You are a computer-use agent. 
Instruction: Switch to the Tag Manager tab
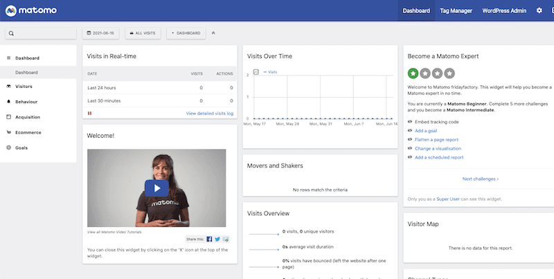tap(455, 11)
